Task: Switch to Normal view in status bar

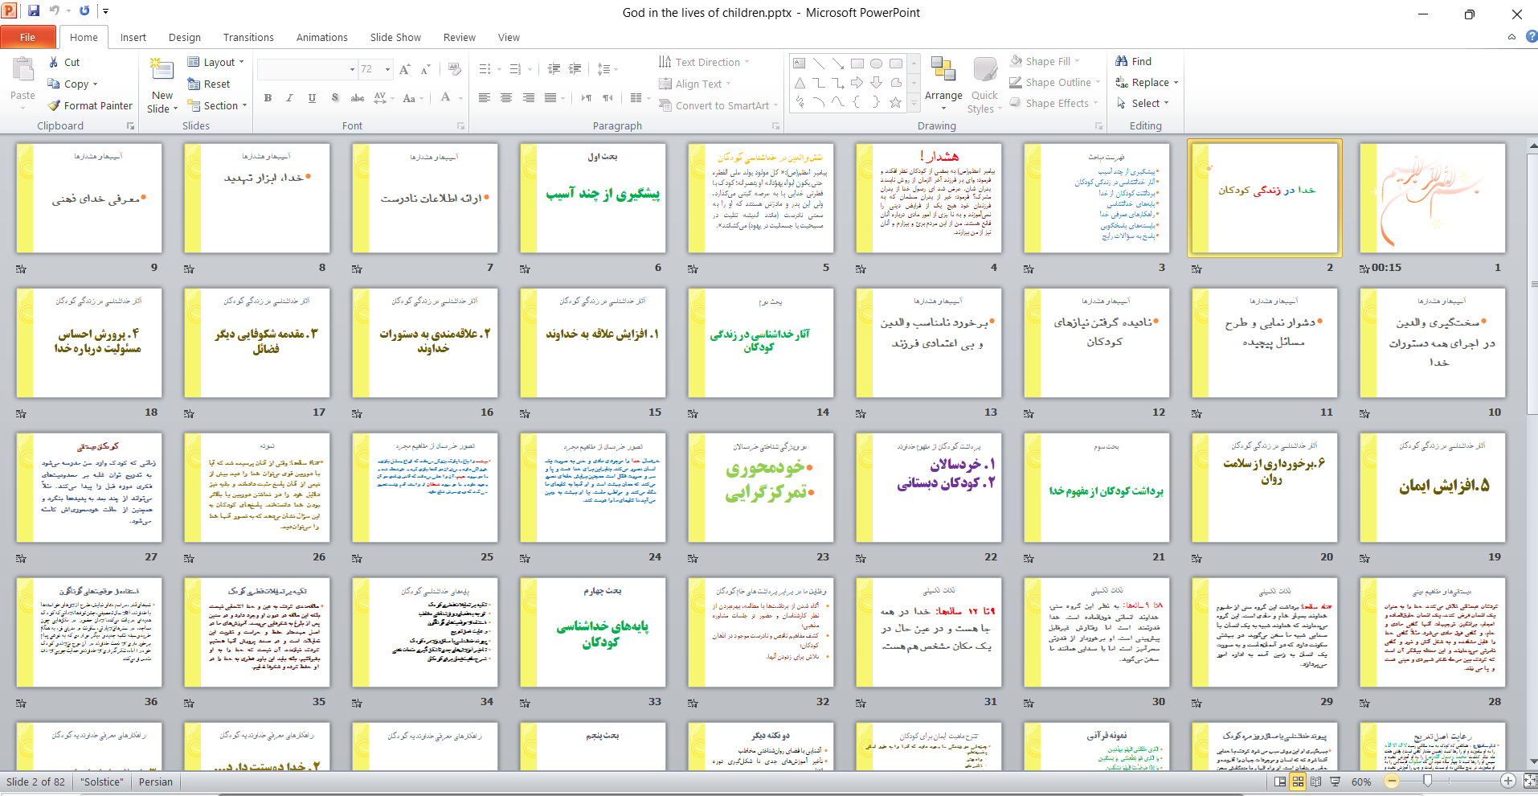Action: coord(1280,782)
